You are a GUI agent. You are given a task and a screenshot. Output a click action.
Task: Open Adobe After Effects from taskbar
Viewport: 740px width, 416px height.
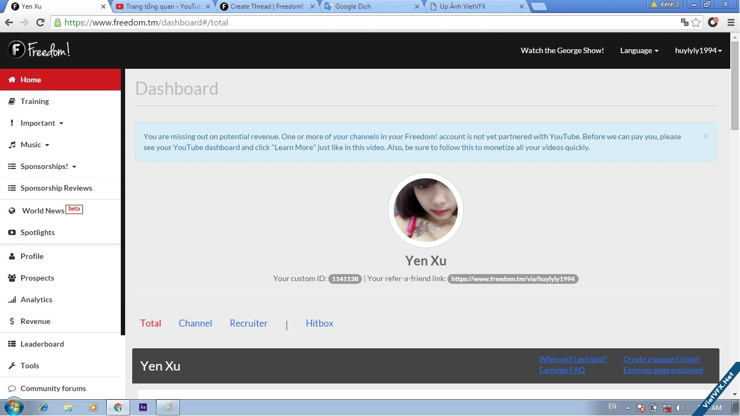click(x=143, y=407)
